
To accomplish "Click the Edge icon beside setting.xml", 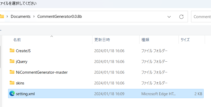I will pos(12,94).
